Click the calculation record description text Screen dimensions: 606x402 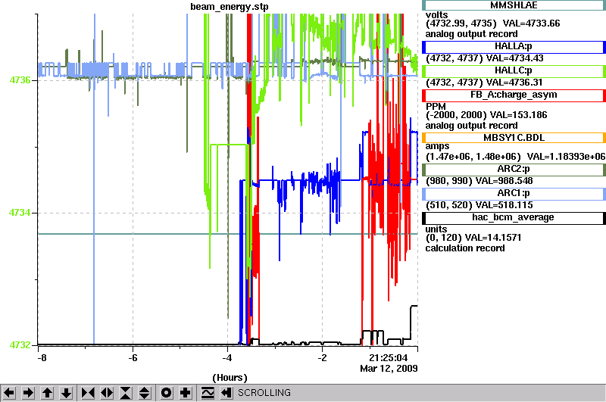465,248
